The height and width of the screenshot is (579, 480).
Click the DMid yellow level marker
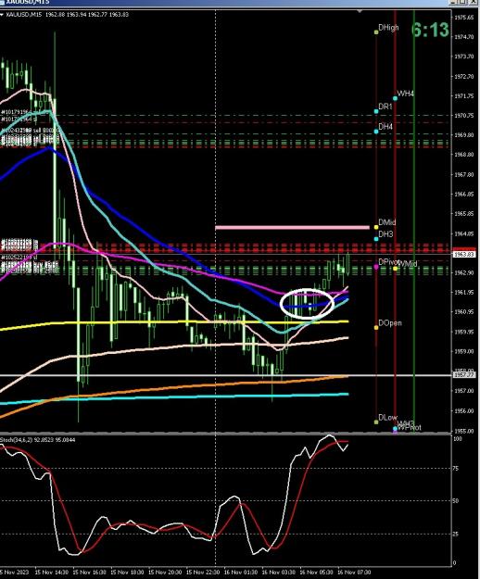376,227
